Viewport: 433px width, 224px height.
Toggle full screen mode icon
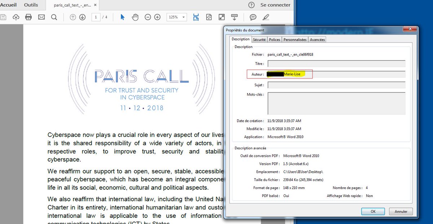222,17
